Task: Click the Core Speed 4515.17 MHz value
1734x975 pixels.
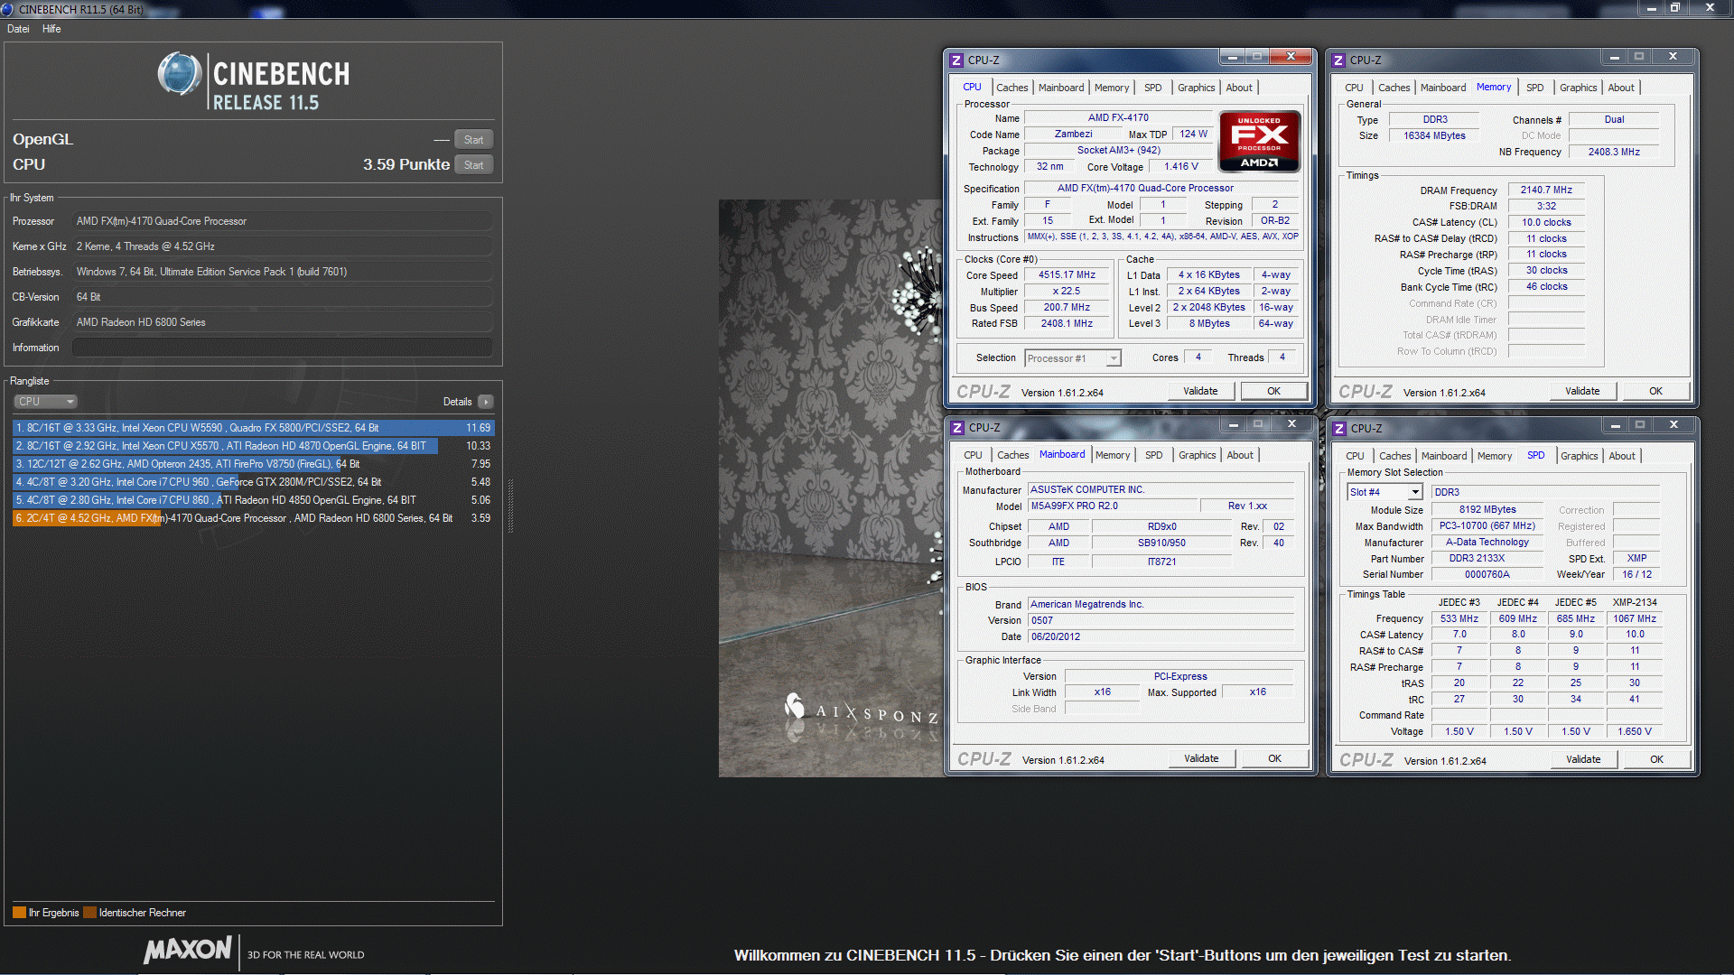Action: point(1067,275)
